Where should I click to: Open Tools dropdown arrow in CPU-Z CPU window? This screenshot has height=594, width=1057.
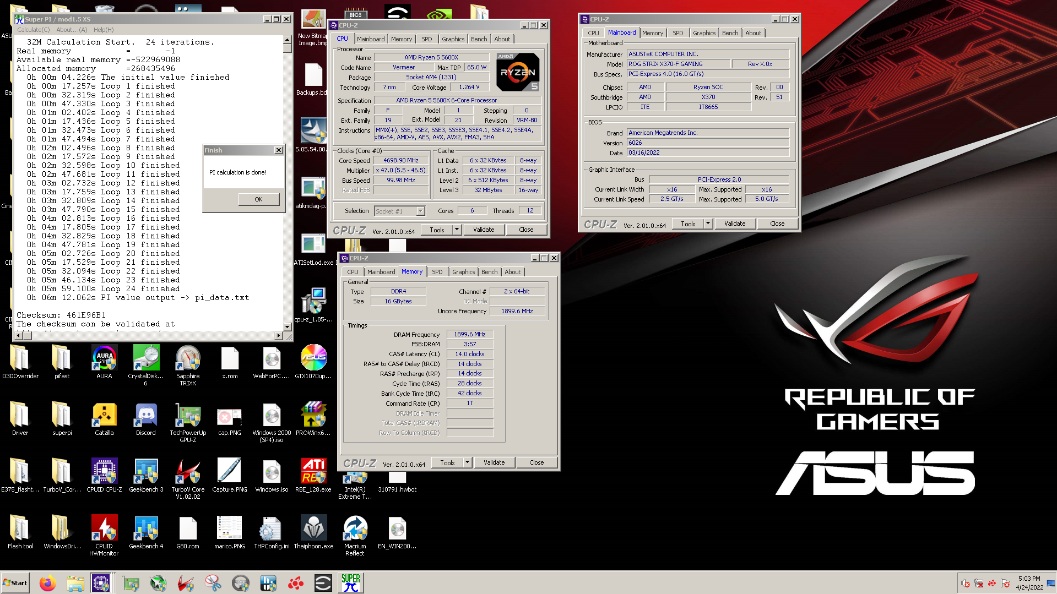pyautogui.click(x=457, y=230)
